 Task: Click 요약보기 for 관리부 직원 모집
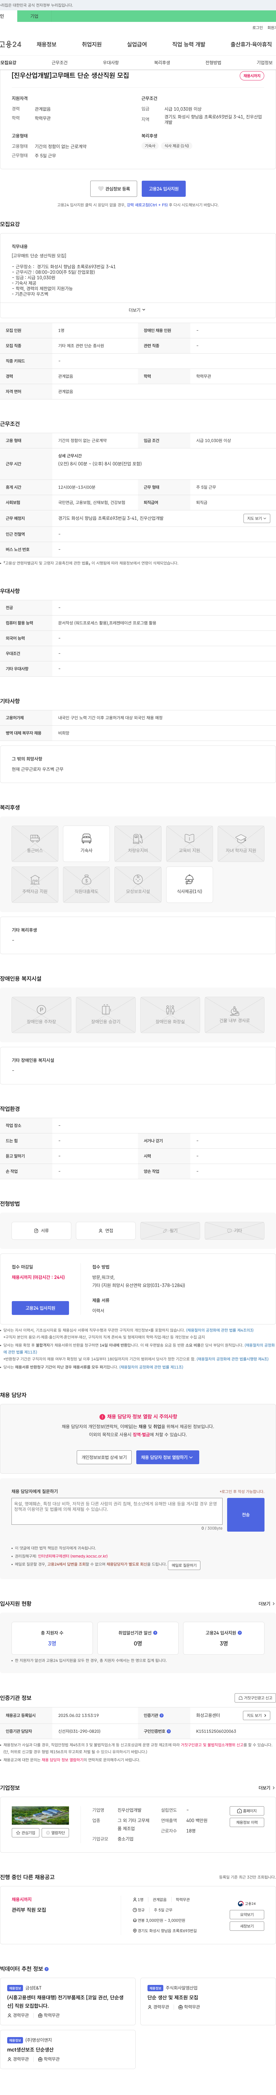[247, 1914]
